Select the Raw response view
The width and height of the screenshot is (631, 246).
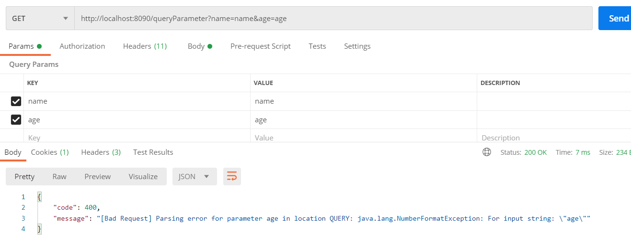click(59, 176)
